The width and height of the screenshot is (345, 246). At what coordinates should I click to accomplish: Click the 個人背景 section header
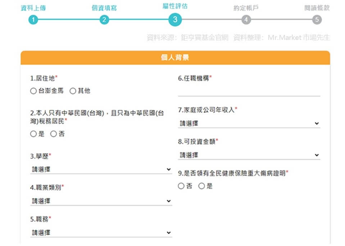click(x=175, y=58)
